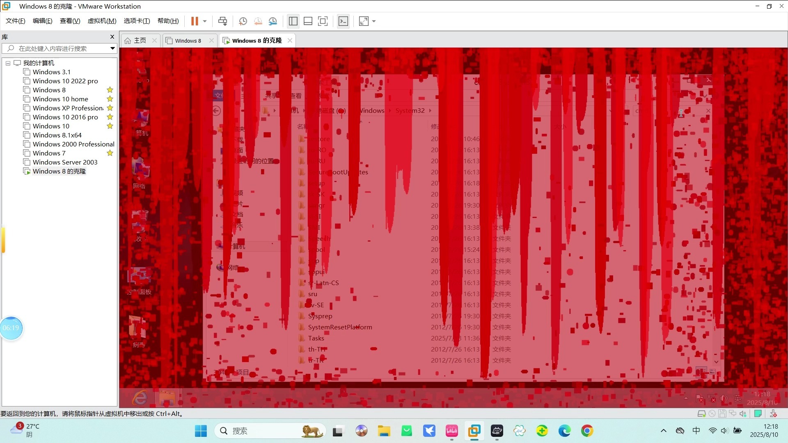788x443 pixels.
Task: Open the 查看(V) menu
Action: 70,21
